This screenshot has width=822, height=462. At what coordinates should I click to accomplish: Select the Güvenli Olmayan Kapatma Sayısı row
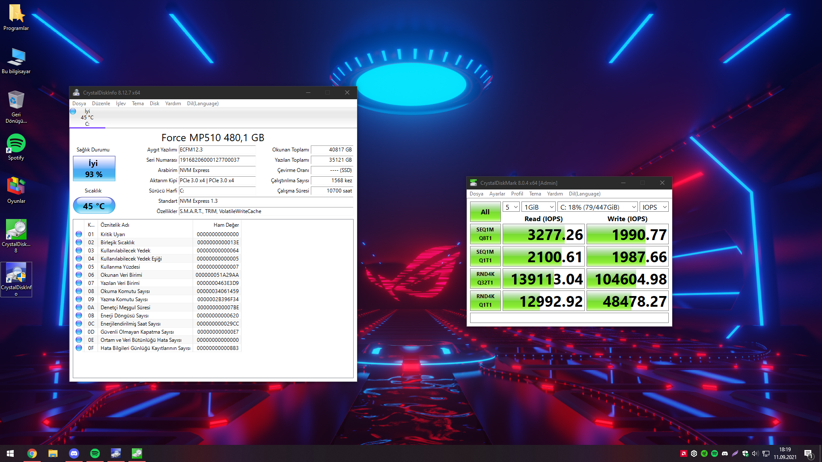(158, 332)
